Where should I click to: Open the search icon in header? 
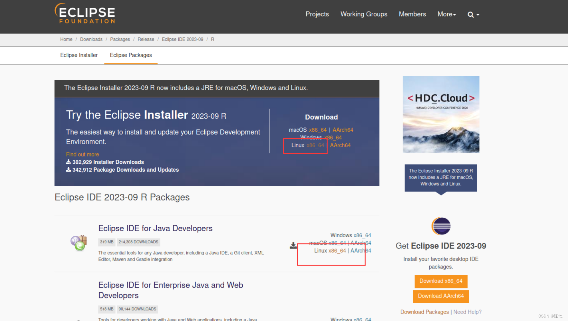pyautogui.click(x=473, y=14)
